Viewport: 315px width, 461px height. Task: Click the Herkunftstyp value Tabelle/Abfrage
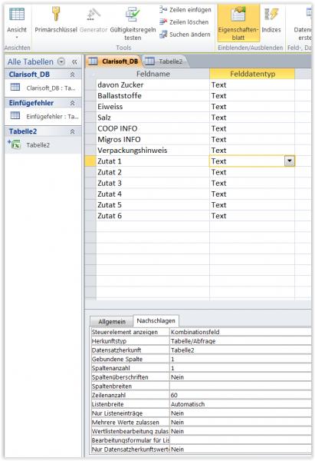coord(240,341)
